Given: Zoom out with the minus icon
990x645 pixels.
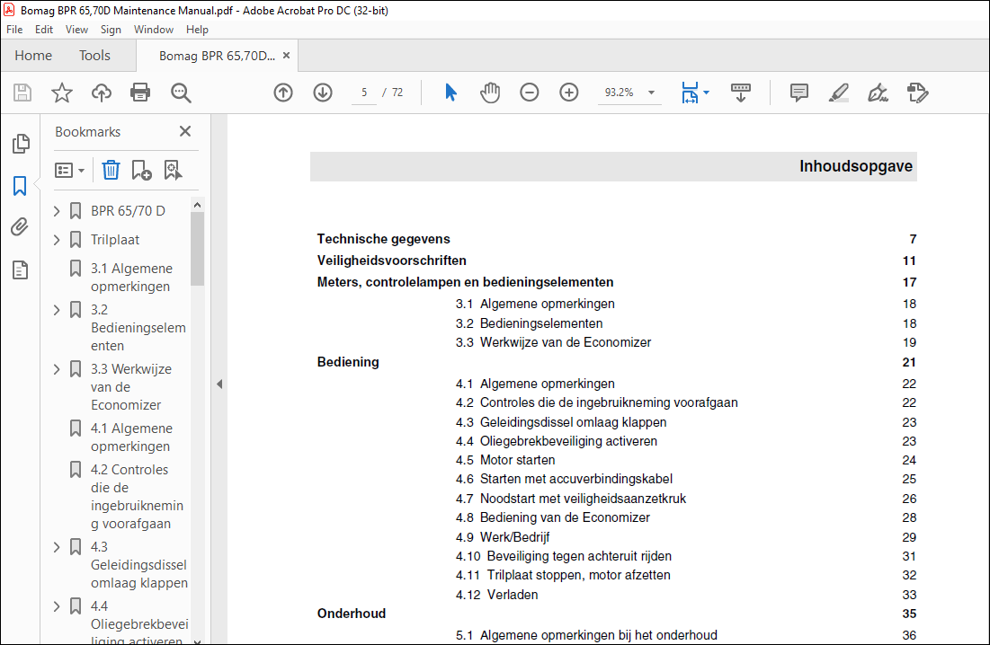Looking at the screenshot, I should point(529,93).
